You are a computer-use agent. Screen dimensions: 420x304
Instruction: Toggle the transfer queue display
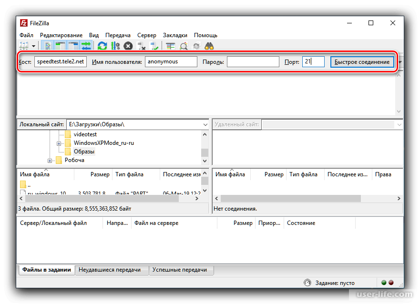coord(86,46)
